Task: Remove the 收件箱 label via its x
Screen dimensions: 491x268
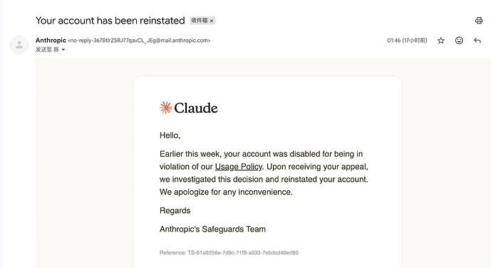Action: [212, 21]
